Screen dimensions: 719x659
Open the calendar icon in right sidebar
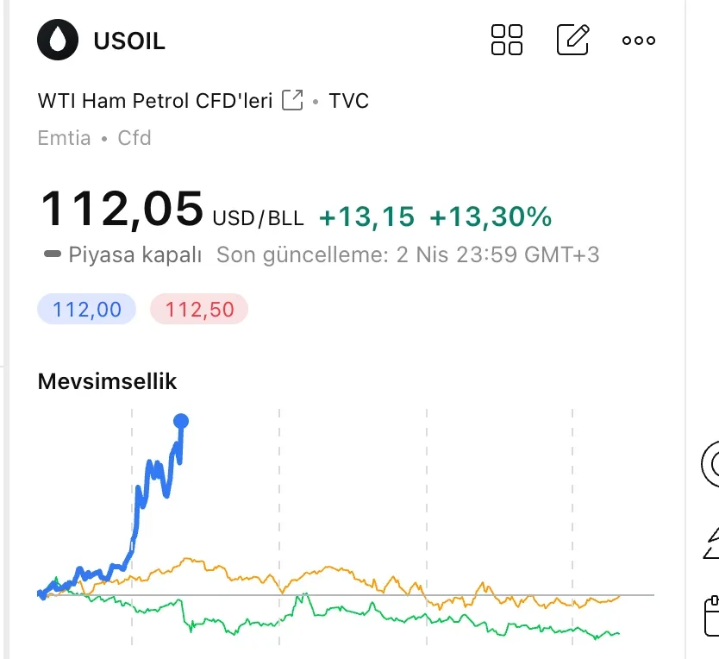coord(712,617)
